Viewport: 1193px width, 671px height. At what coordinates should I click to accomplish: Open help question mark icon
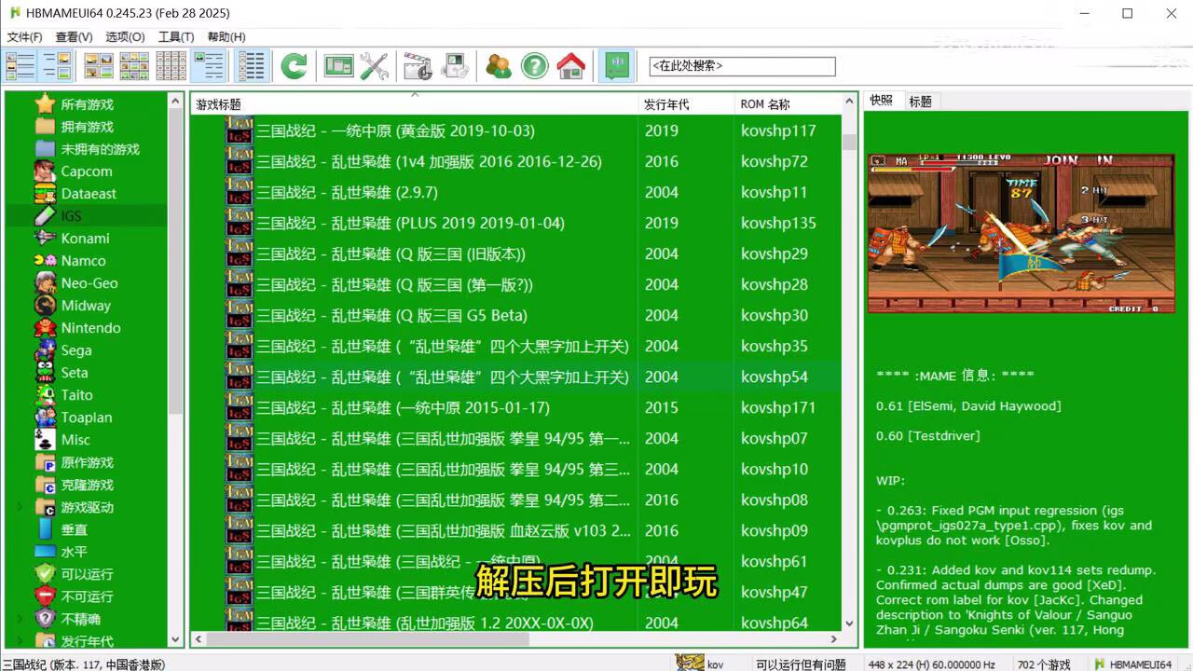[534, 66]
